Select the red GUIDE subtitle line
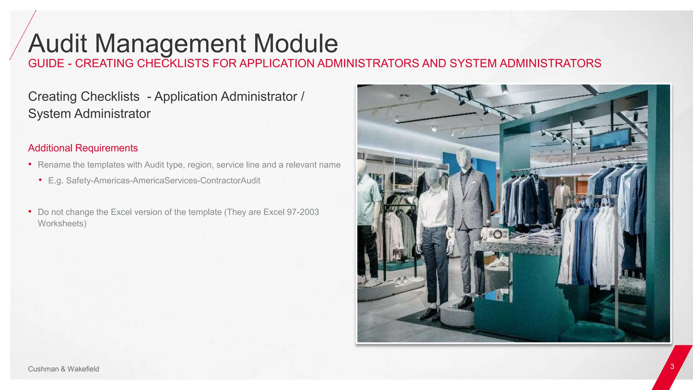693x390 pixels. pyautogui.click(x=314, y=63)
